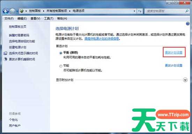Expand 显示附加计划 with the chevron button
Image resolution: width=192 pixels, height=134 pixels.
pyautogui.click(x=185, y=80)
